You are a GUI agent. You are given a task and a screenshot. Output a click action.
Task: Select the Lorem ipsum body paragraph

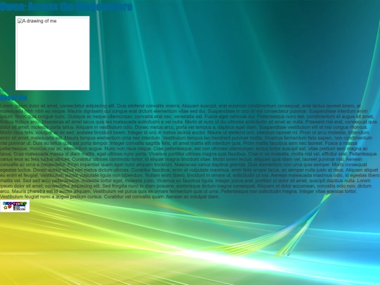(190, 151)
